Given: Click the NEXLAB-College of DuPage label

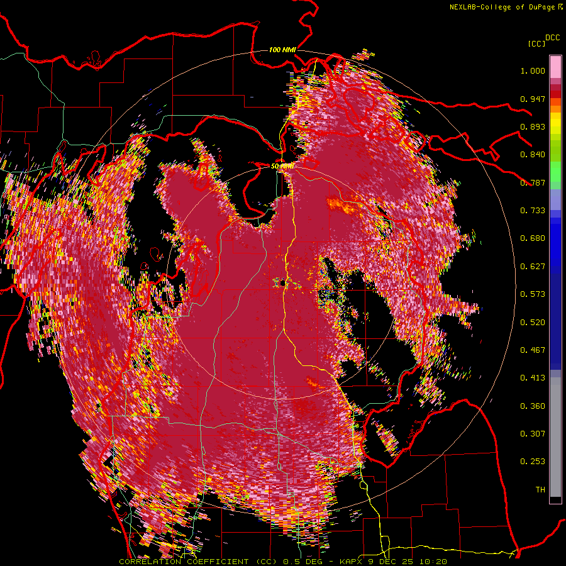Looking at the screenshot, I should coord(502,7).
